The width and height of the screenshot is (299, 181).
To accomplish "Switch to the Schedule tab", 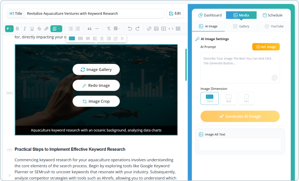I will tap(272, 15).
